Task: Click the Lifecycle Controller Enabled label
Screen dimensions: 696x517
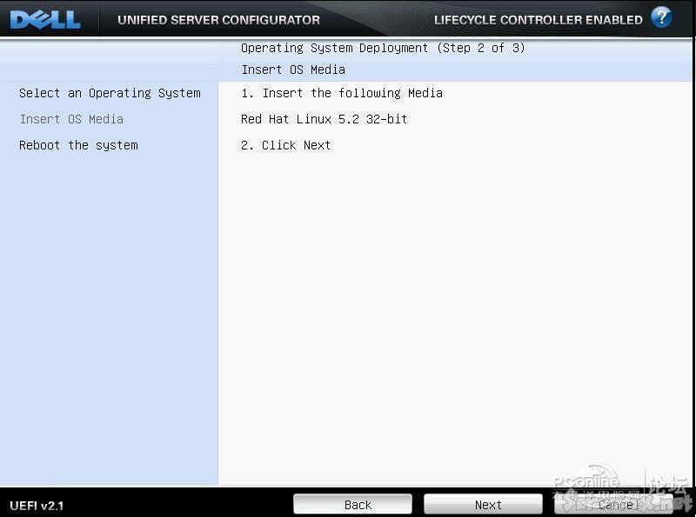Action: point(538,19)
